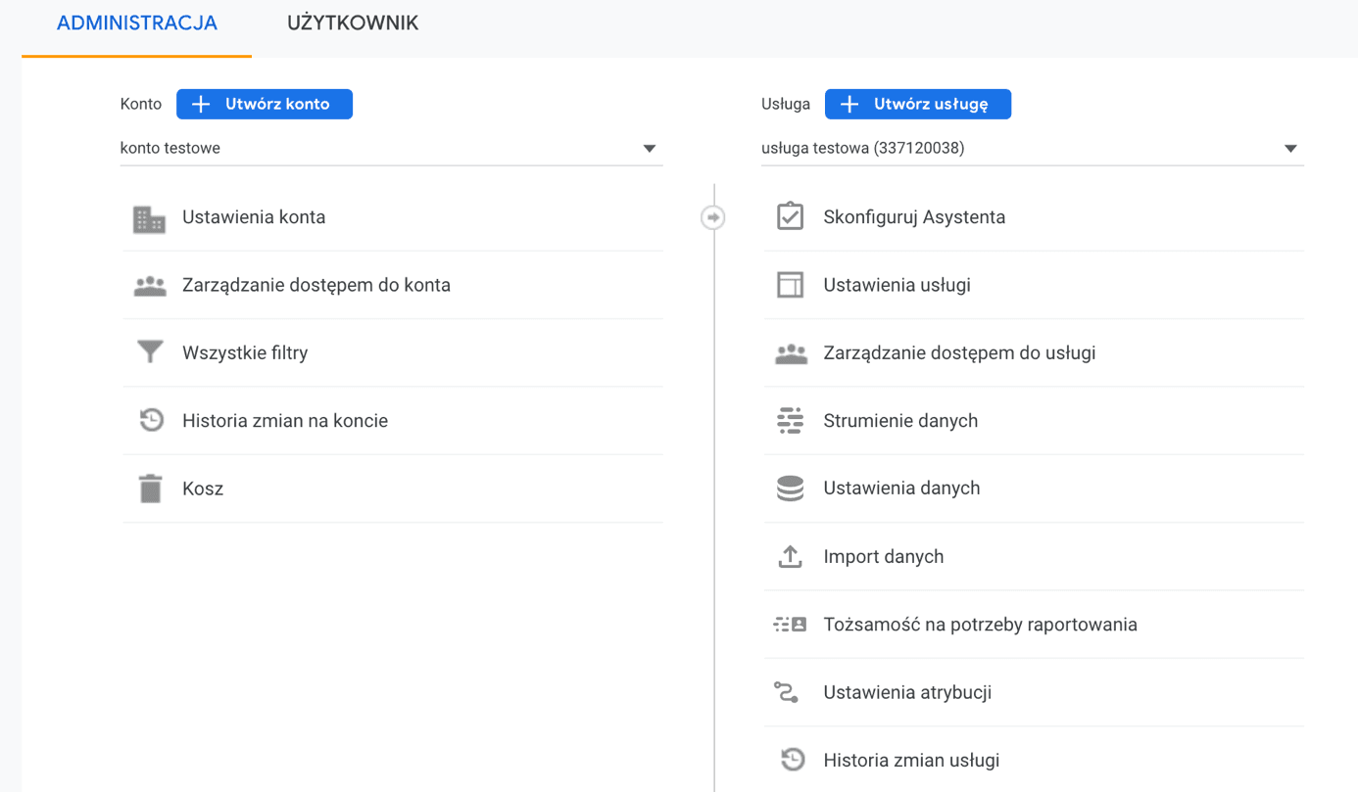Click the people icon for Zarządzanie dostępem do konta

click(x=150, y=286)
